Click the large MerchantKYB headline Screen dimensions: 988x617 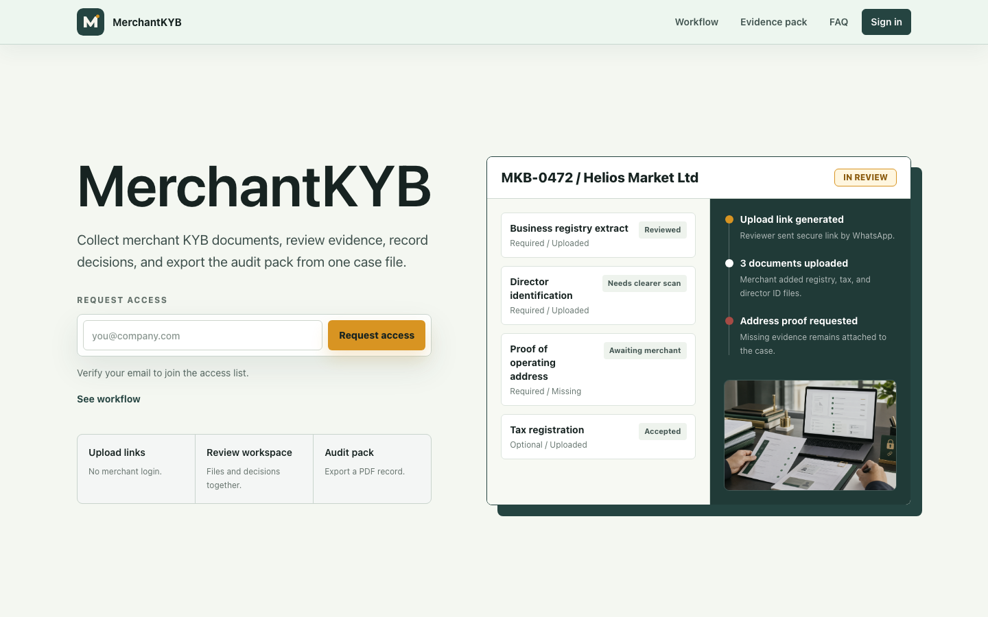coord(254,186)
